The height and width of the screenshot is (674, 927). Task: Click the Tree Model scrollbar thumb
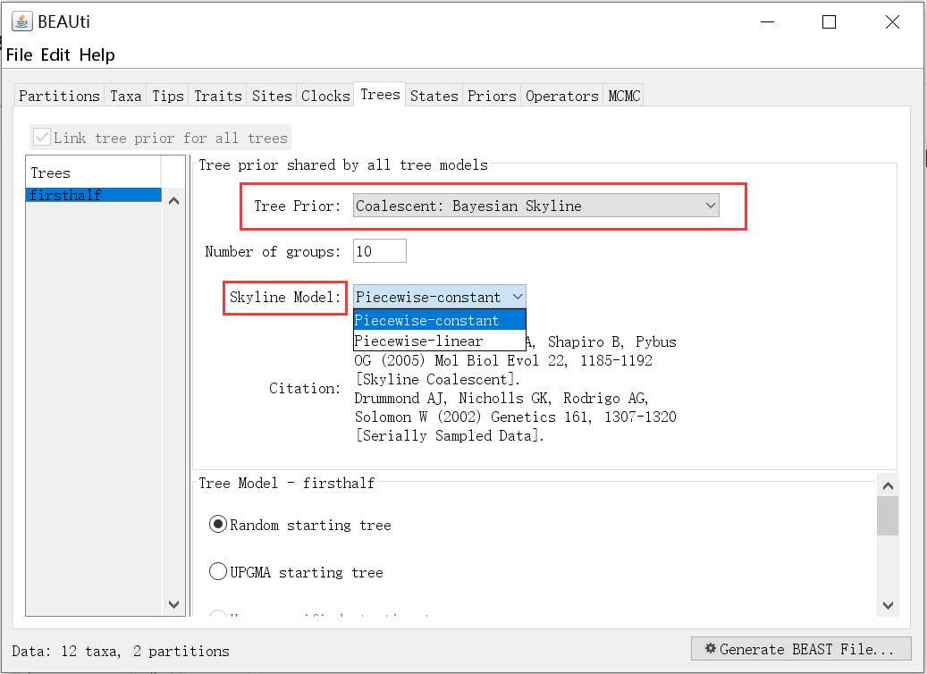point(888,516)
